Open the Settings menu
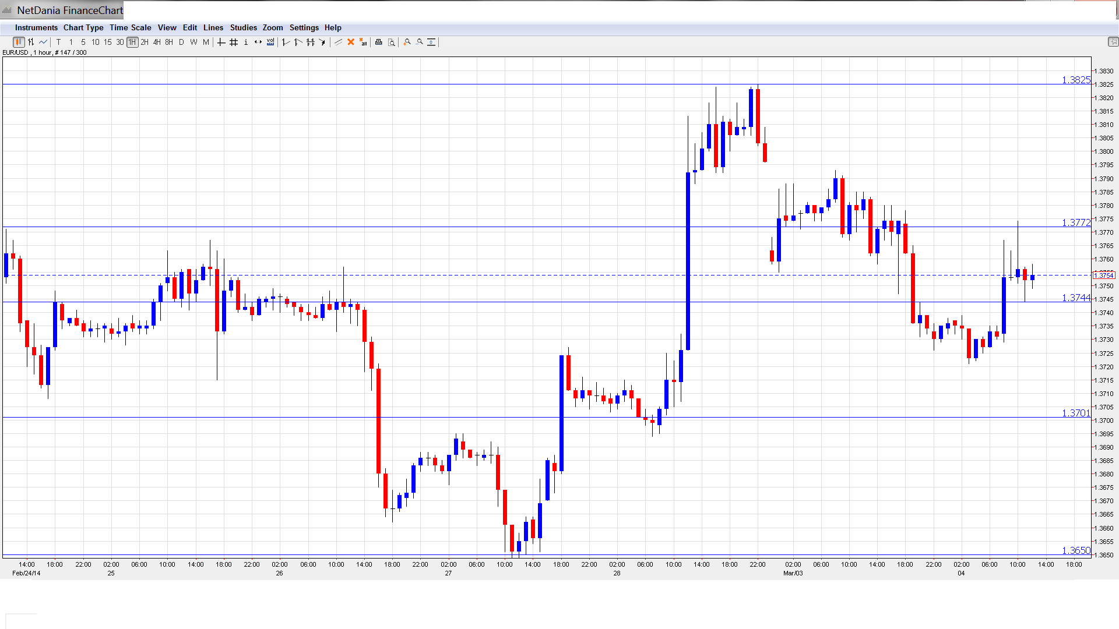The height and width of the screenshot is (629, 1119). tap(304, 27)
